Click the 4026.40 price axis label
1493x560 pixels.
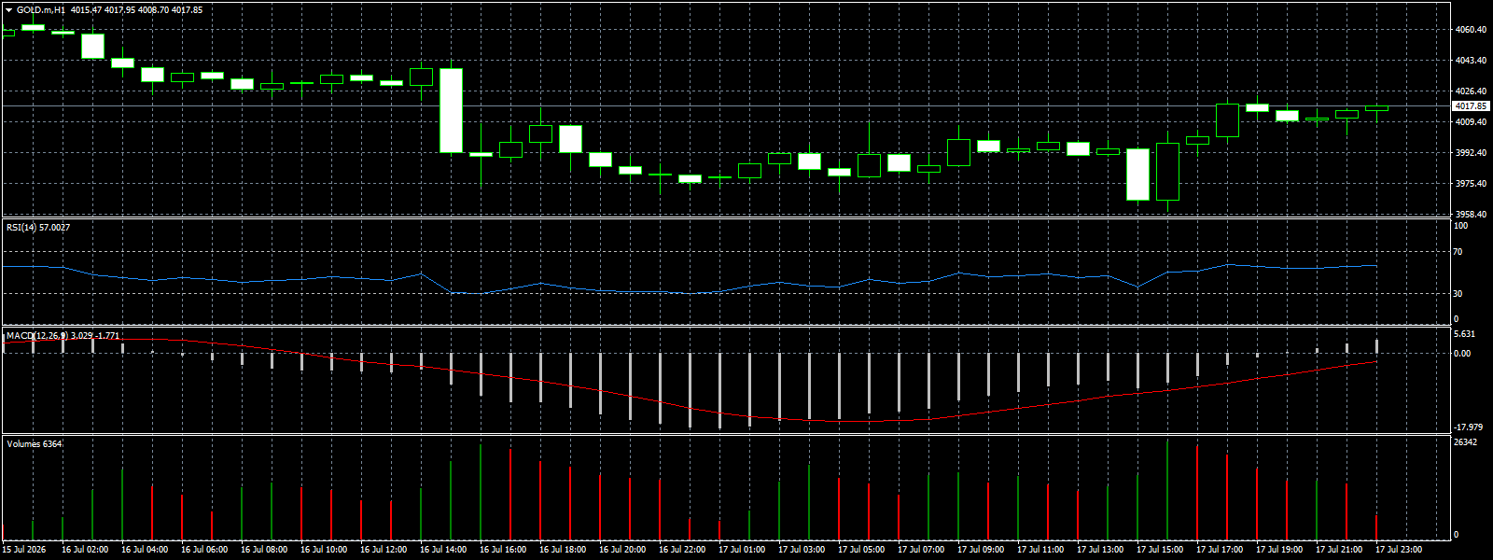[1471, 91]
